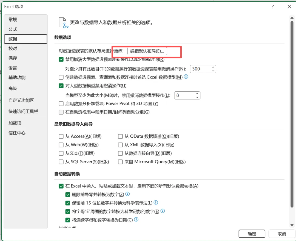Select the 数据 options category
Image resolution: width=296 pixels, height=241 pixels.
point(25,39)
